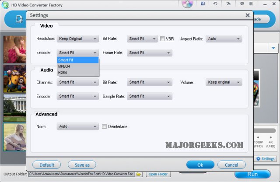Screen dimensions: 280x182
Task: Click the Open Folder button
Action: coord(158,174)
